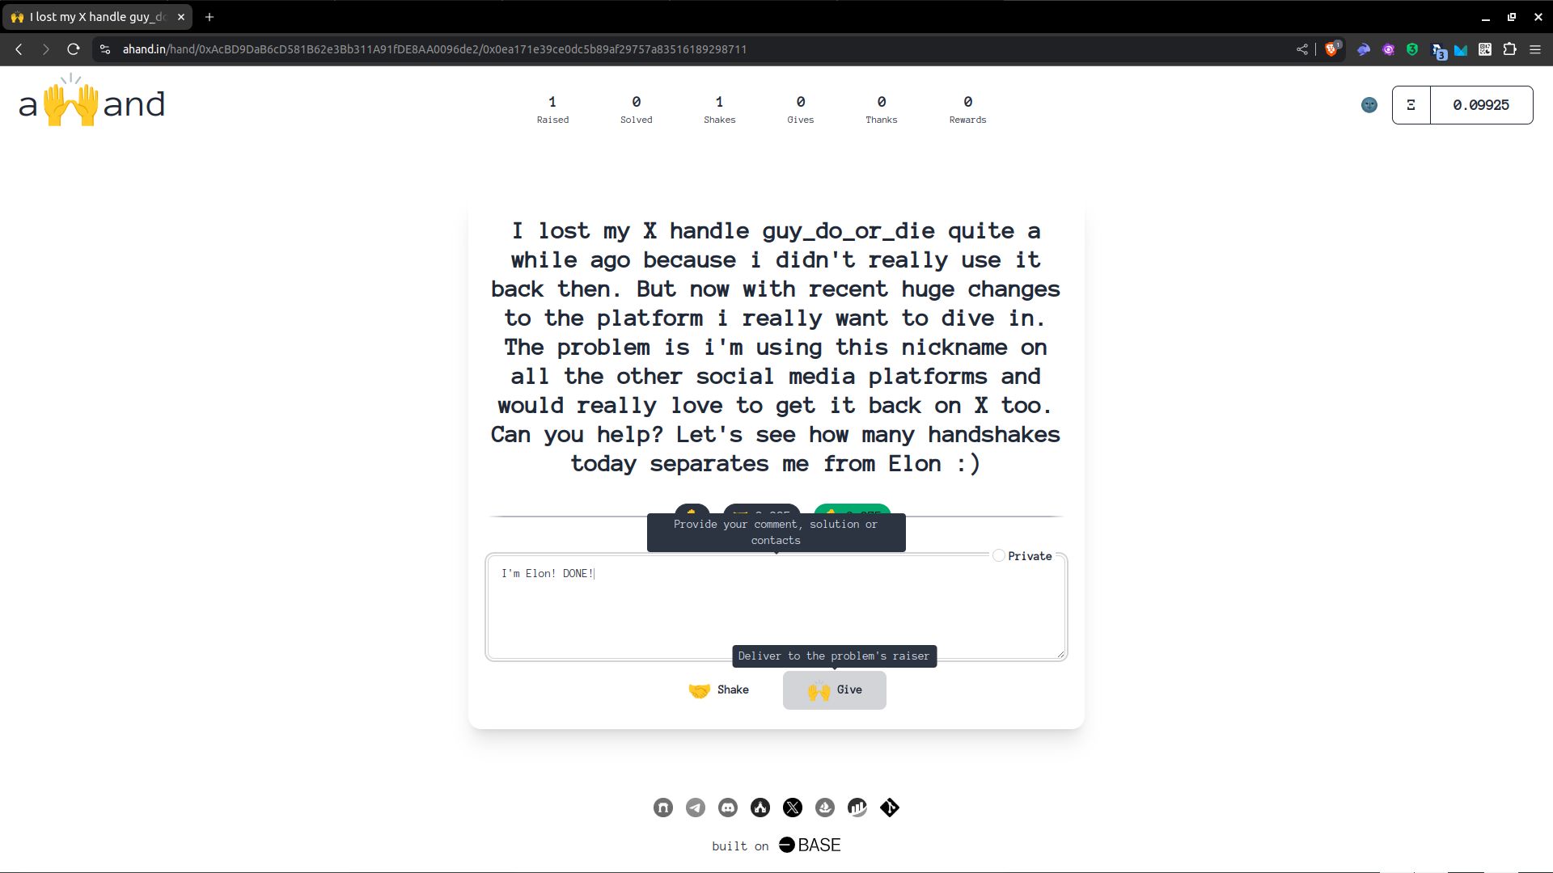
Task: Click the ETH balance 0.09925 display
Action: coord(1482,104)
